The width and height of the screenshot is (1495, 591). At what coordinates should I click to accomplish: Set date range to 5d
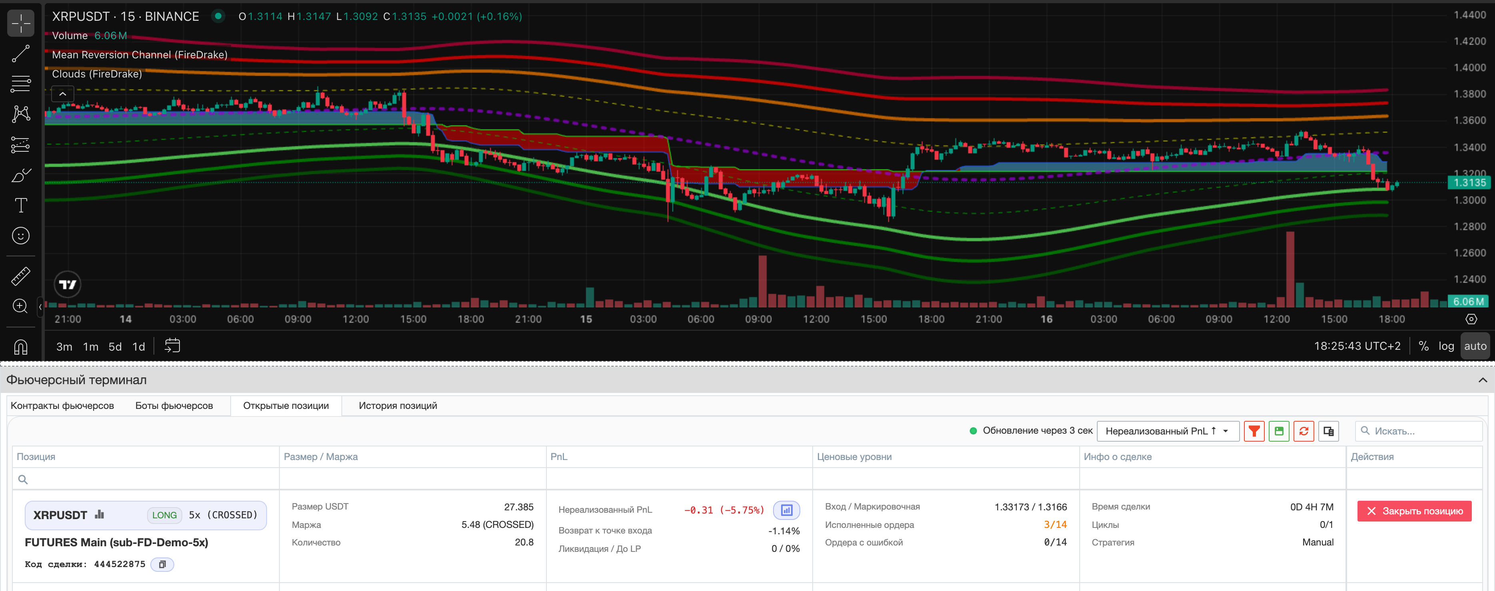coord(115,346)
